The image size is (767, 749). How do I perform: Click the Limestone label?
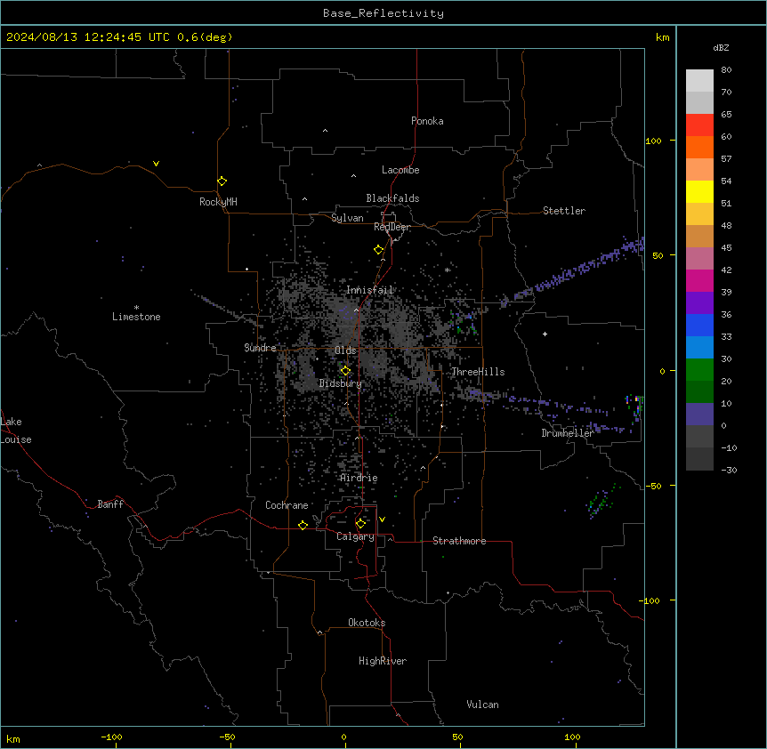(136, 317)
